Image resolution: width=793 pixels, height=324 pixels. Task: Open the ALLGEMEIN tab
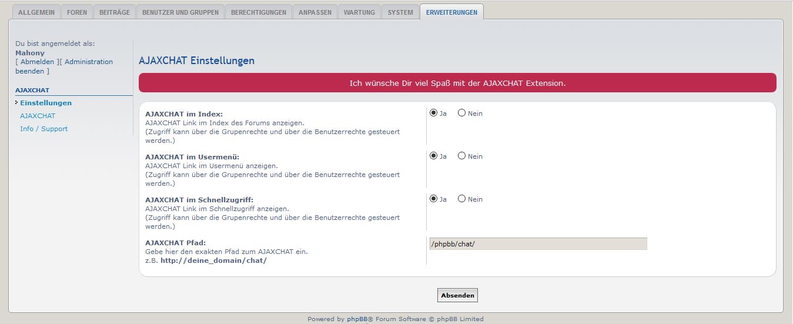36,12
